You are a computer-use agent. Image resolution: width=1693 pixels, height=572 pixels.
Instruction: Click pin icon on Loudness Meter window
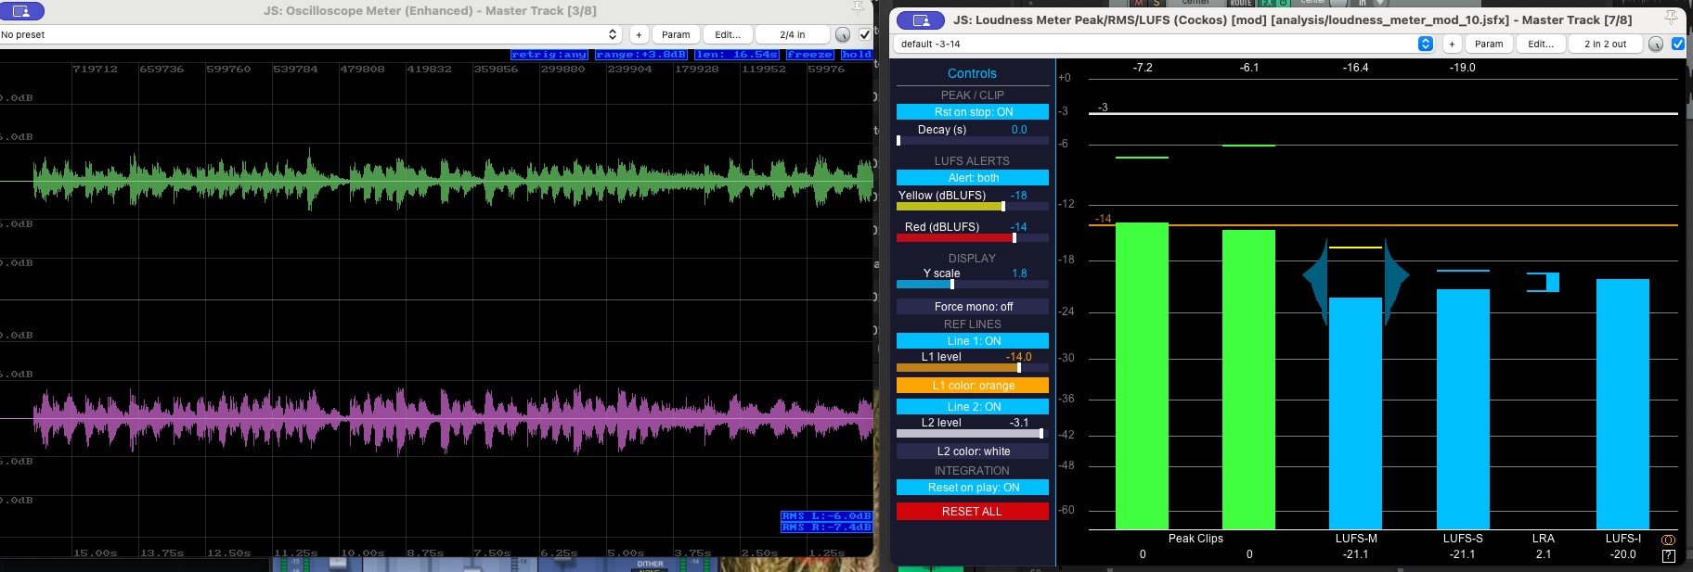(1672, 18)
